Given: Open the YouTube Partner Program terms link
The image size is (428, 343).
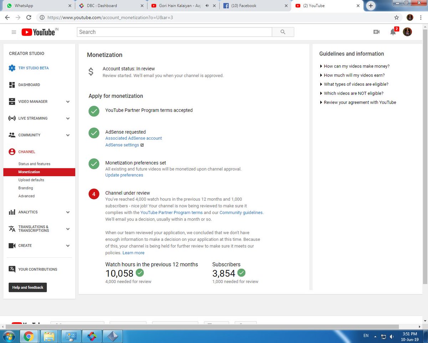Looking at the screenshot, I should point(172,213).
